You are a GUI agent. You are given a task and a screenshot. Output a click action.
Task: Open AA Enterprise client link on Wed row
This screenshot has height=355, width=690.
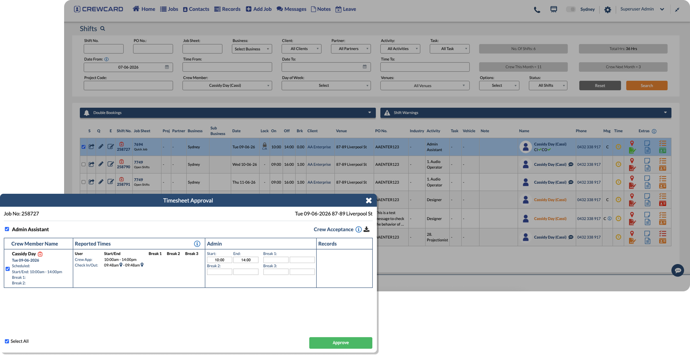coord(319,164)
